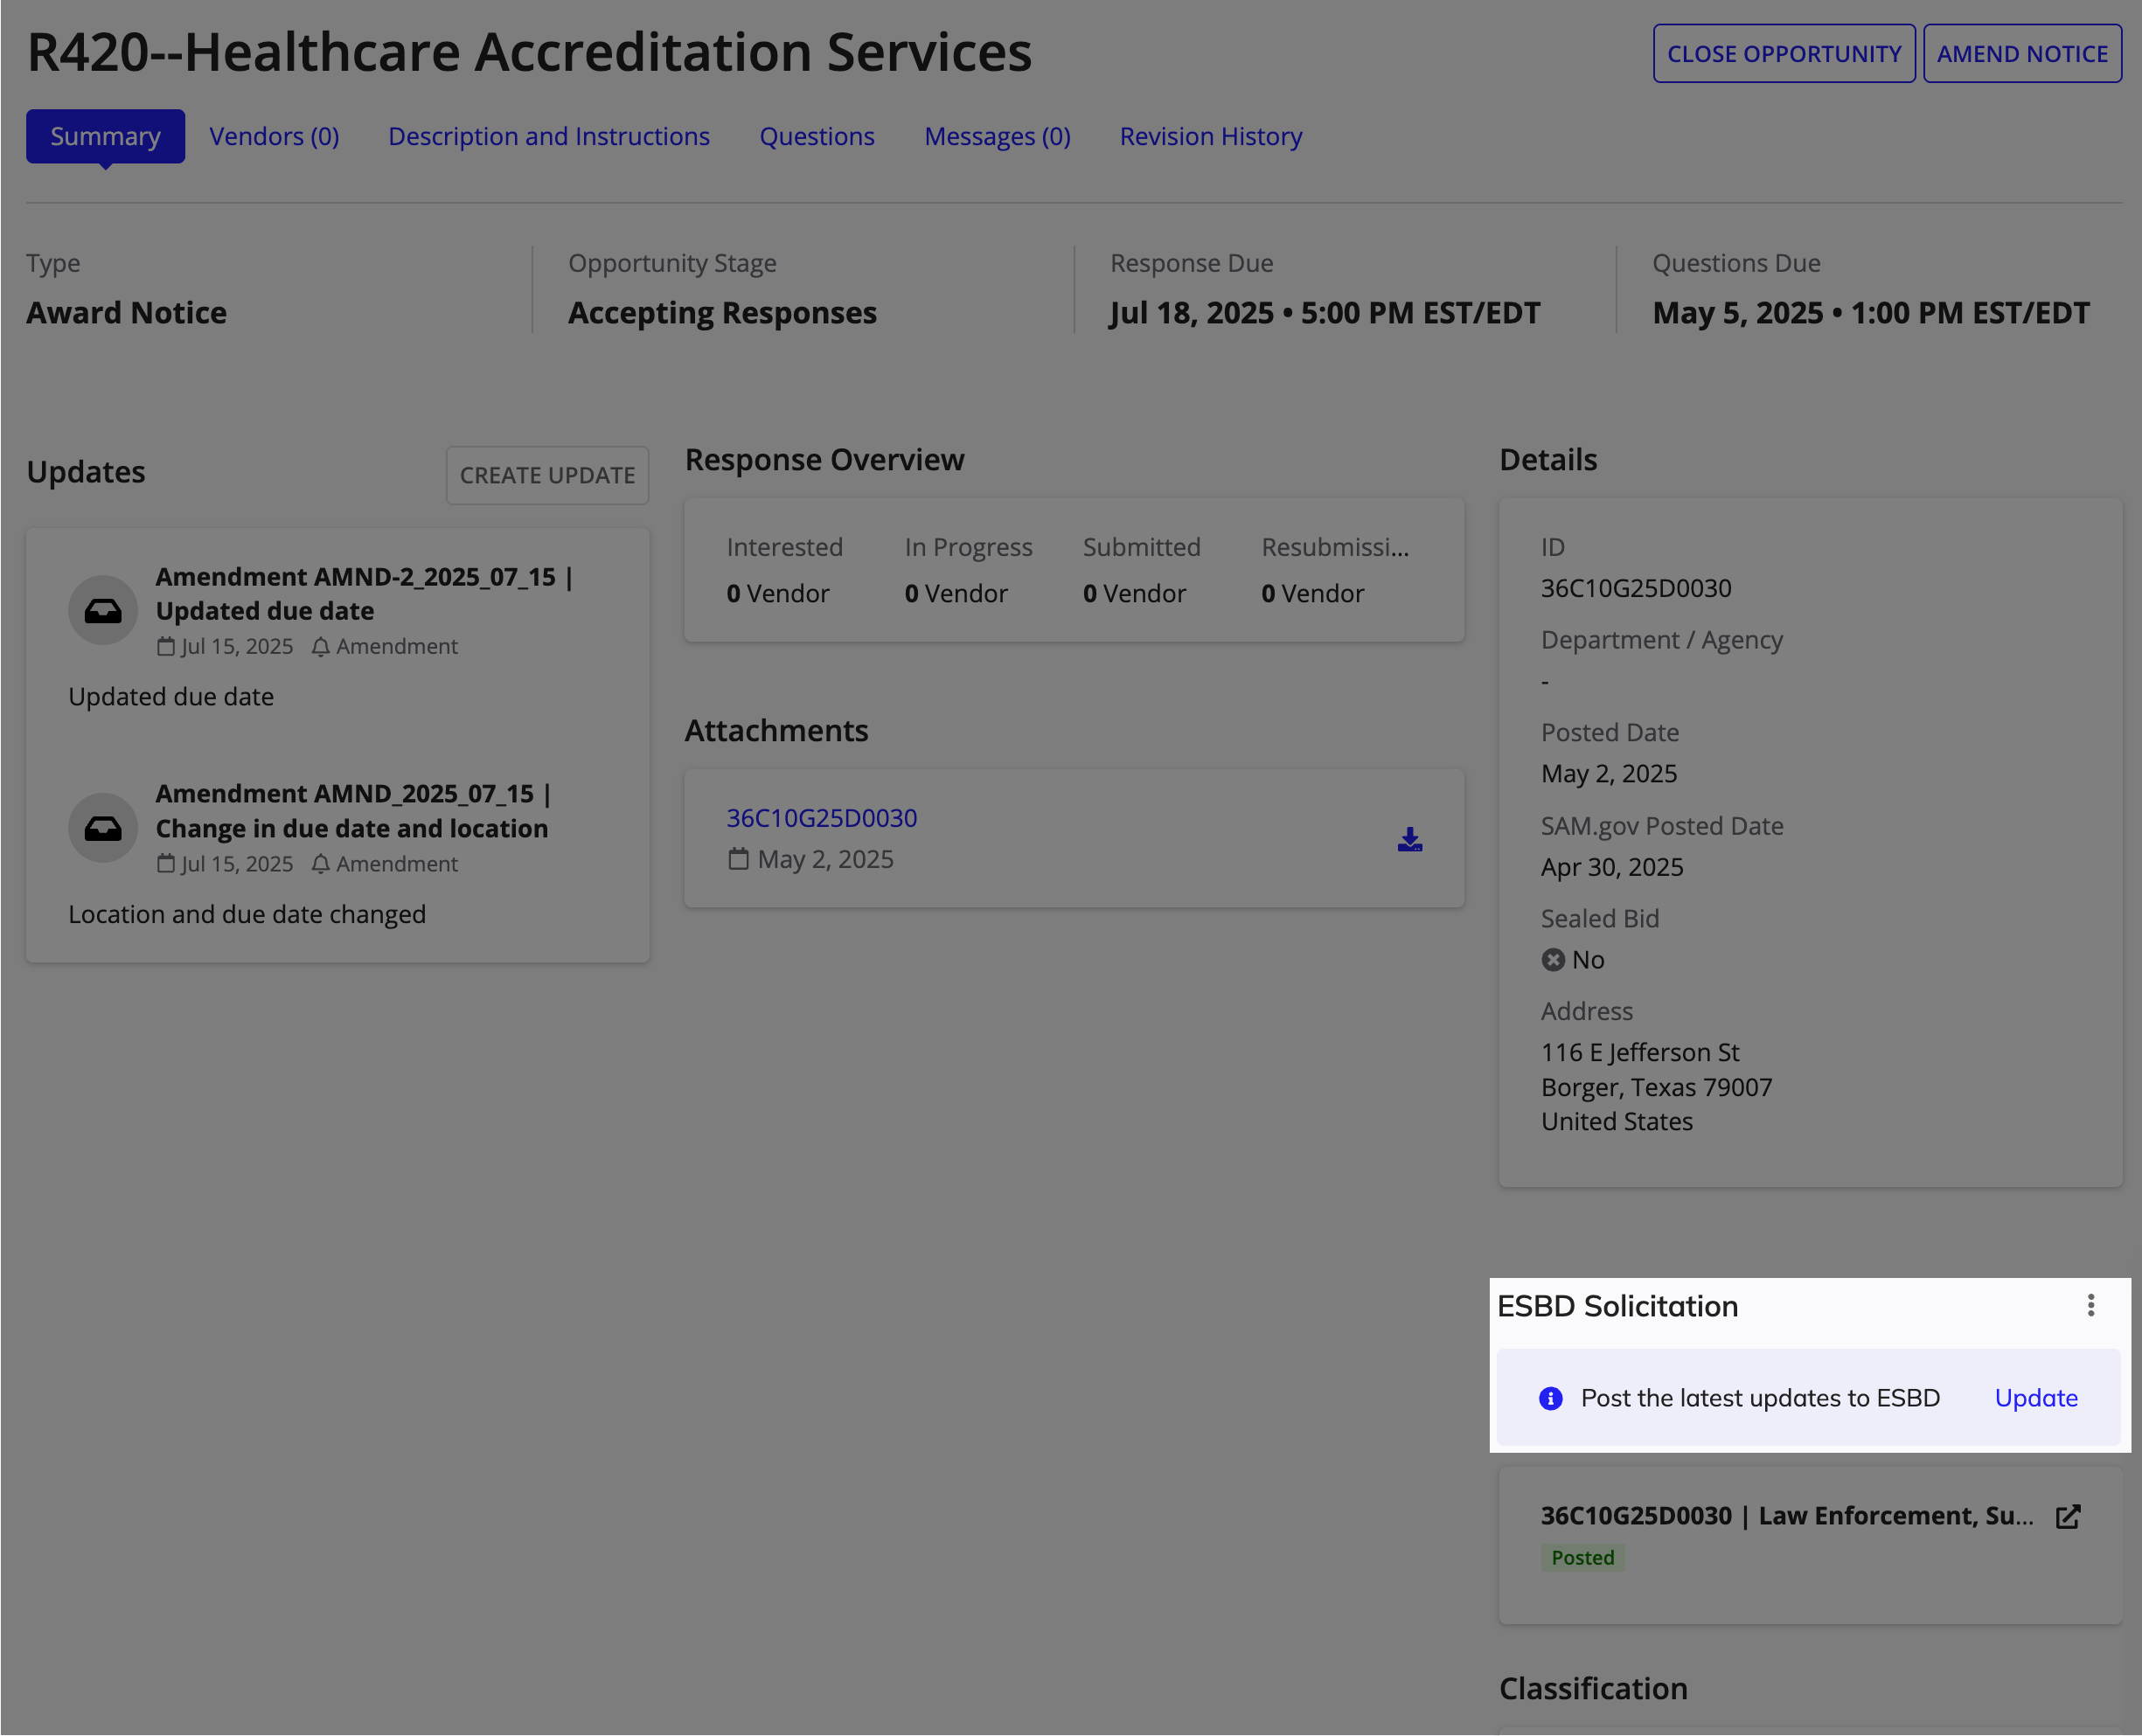Click the Response Due date Jul 18, 2025
Image resolution: width=2142 pixels, height=1736 pixels.
(x=1324, y=313)
